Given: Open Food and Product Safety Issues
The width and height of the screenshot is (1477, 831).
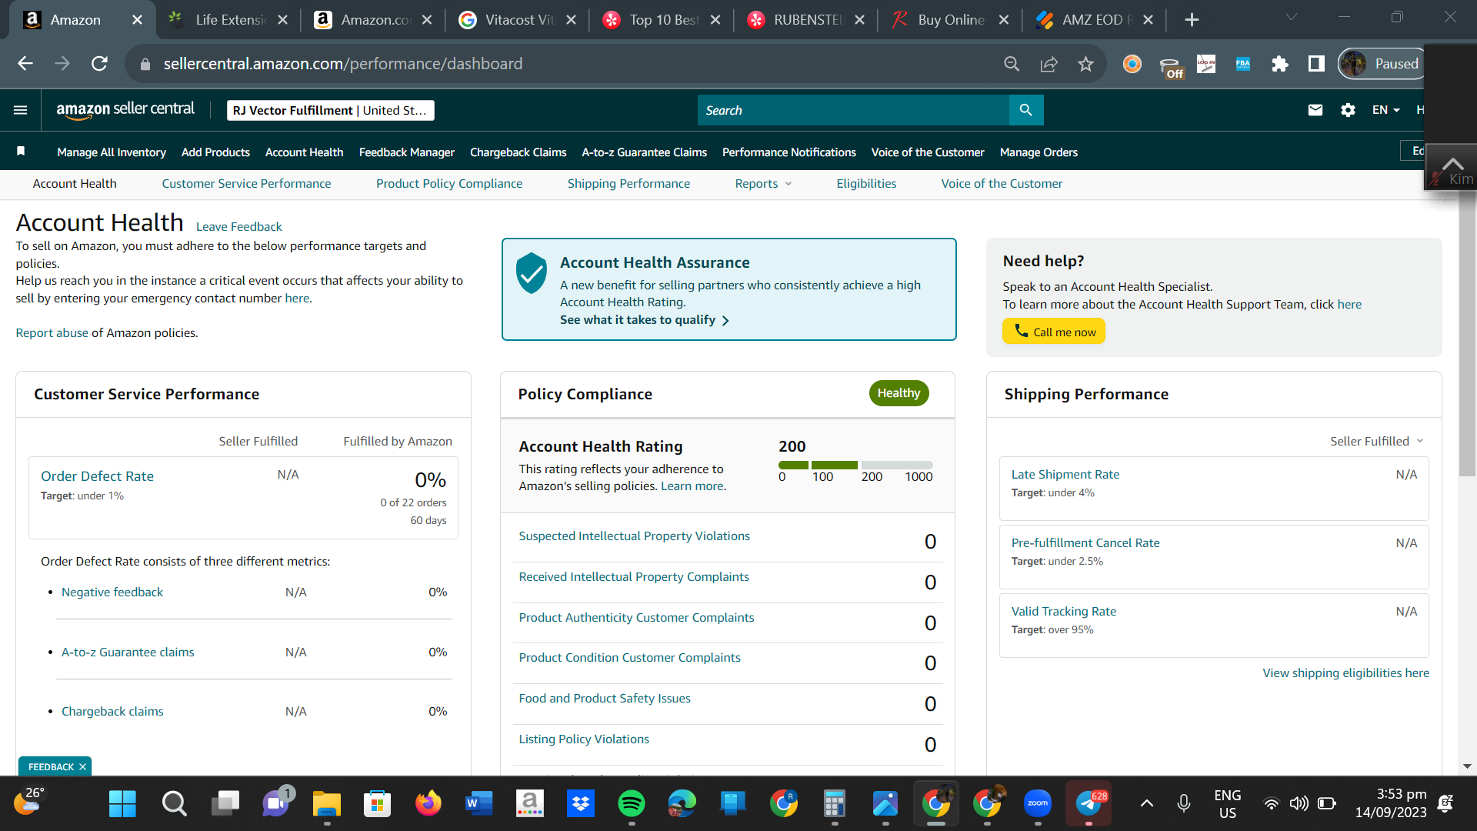Looking at the screenshot, I should 605,699.
